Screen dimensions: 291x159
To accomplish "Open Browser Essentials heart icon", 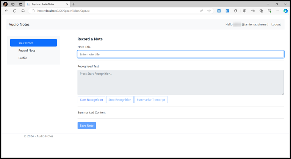I will tap(269, 11).
